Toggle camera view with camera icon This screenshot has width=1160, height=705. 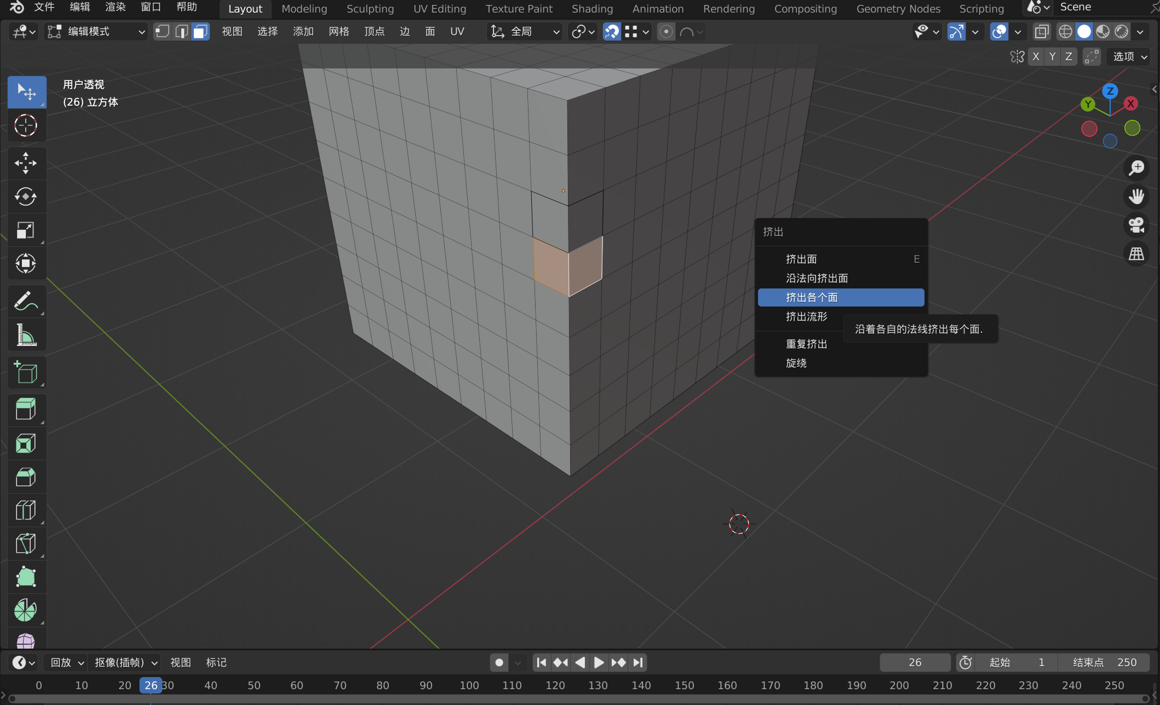1136,225
